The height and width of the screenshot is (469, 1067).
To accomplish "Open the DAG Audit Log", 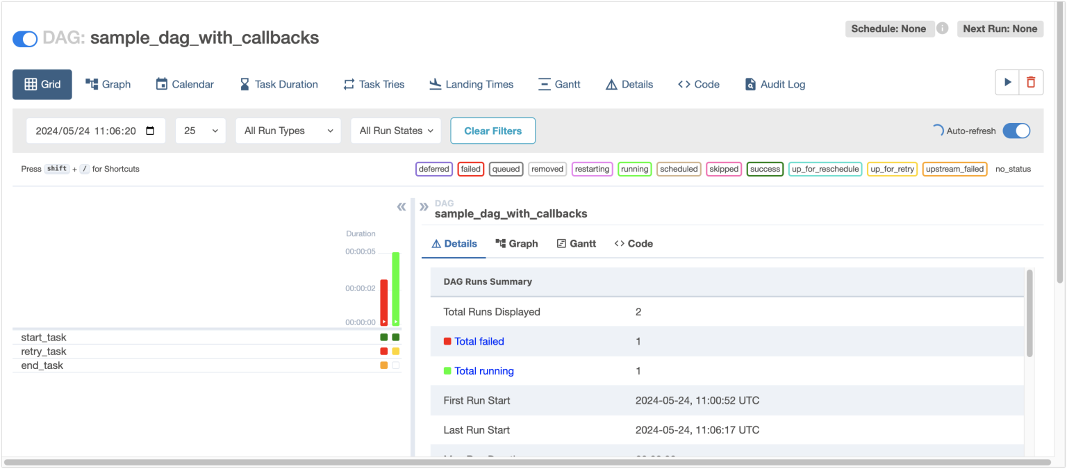I will tap(774, 84).
